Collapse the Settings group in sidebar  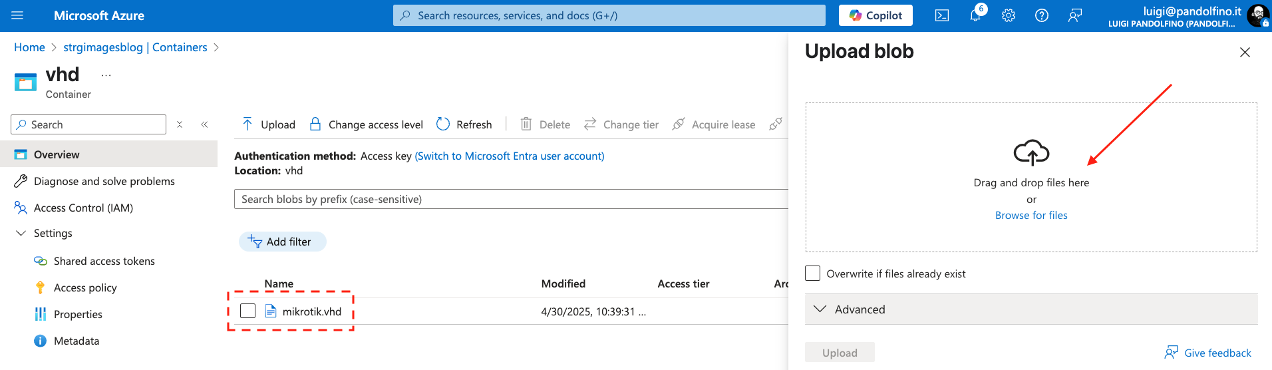point(21,234)
